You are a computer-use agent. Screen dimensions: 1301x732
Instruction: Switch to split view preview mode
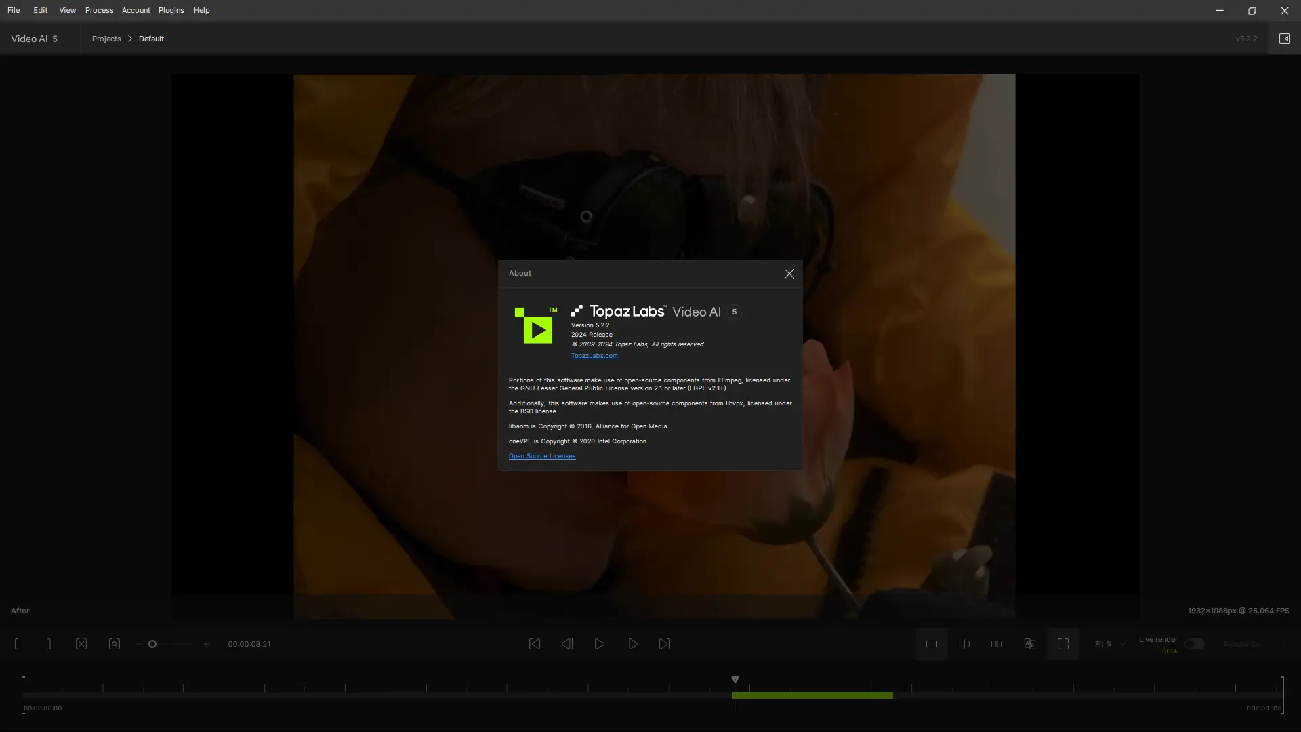[x=964, y=644]
